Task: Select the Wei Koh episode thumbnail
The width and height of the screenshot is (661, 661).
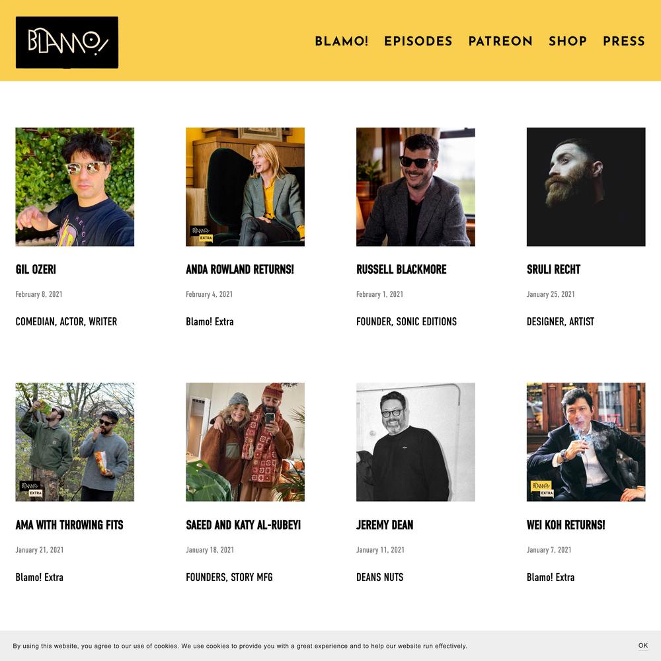Action: click(586, 442)
